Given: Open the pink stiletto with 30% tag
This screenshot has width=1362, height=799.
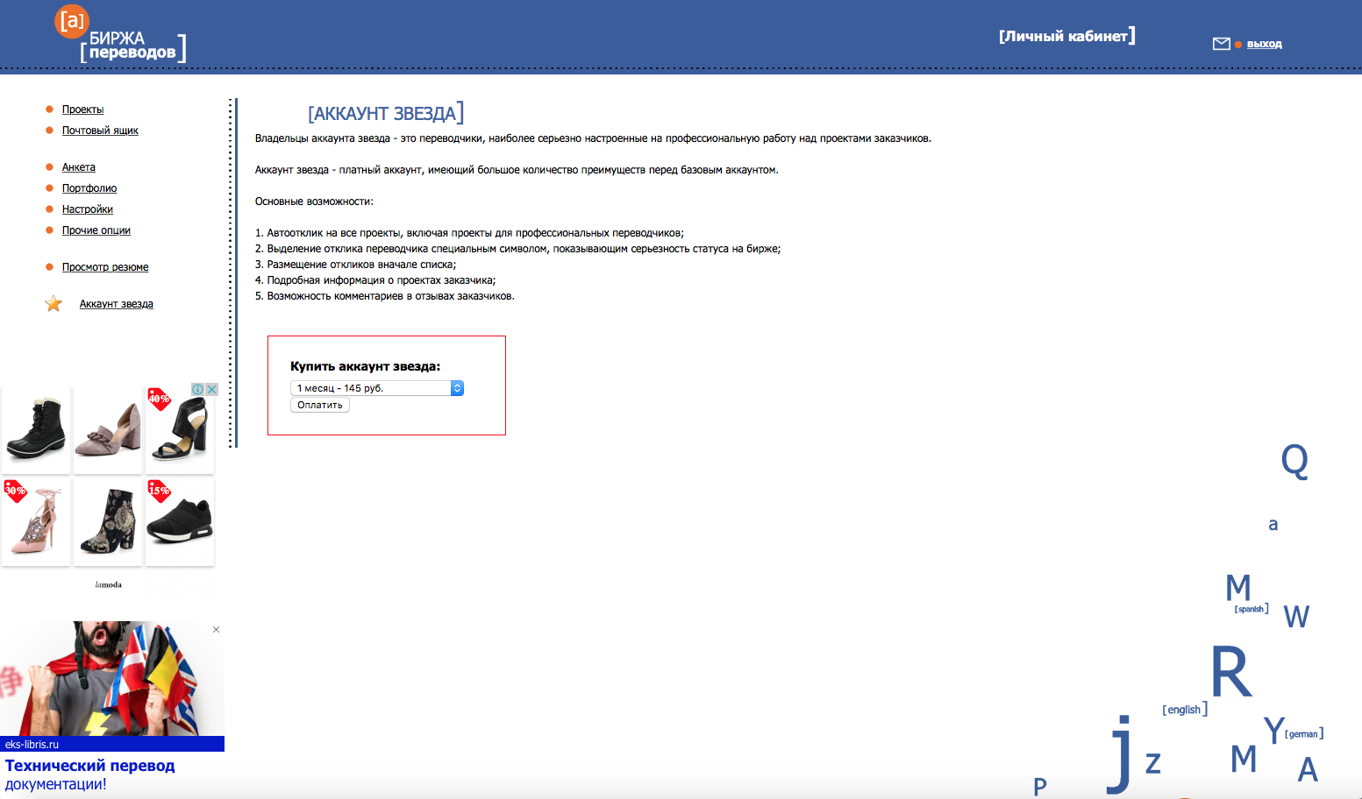Looking at the screenshot, I should click(36, 522).
